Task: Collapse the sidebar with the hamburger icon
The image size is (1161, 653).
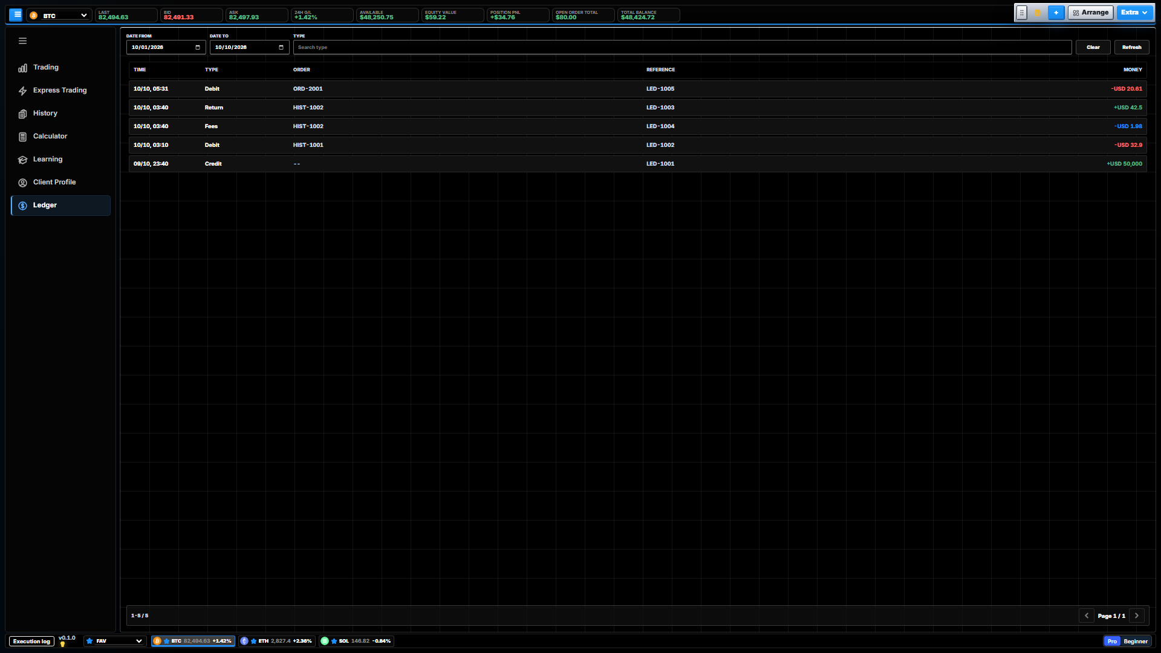Action: [x=22, y=41]
